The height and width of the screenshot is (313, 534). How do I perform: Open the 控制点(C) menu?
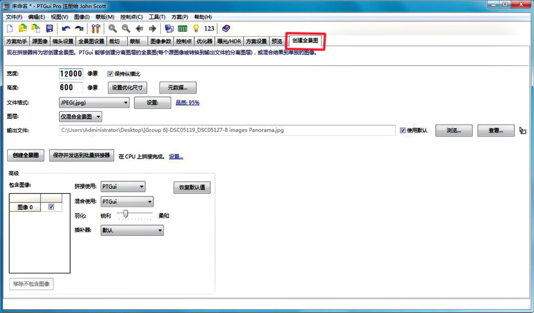point(132,17)
